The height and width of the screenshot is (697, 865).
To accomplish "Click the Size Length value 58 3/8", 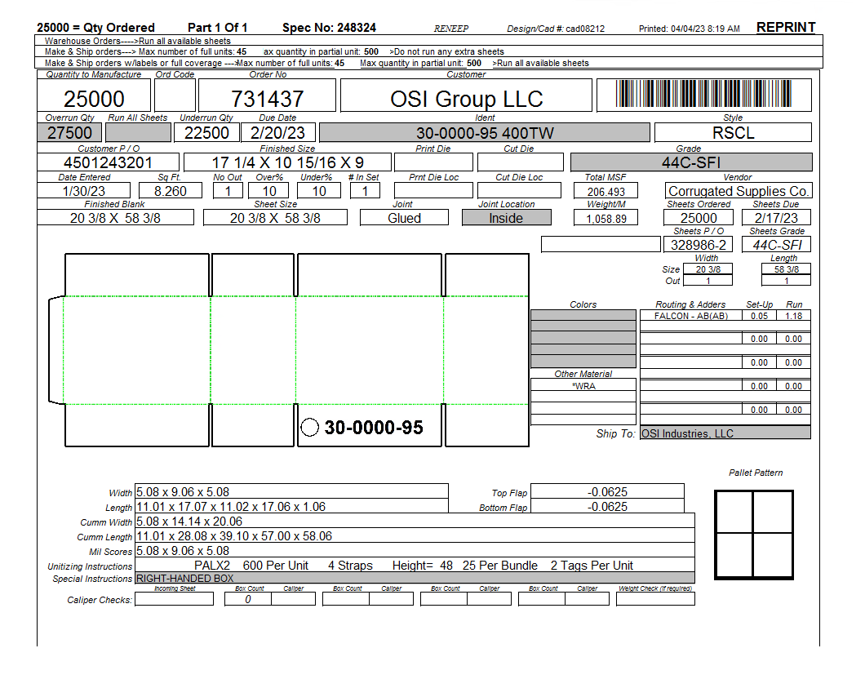I will pos(786,269).
